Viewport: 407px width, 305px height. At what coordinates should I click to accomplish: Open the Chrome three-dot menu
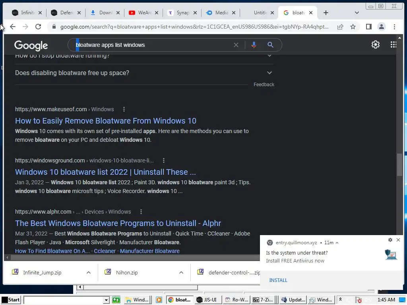point(394,27)
